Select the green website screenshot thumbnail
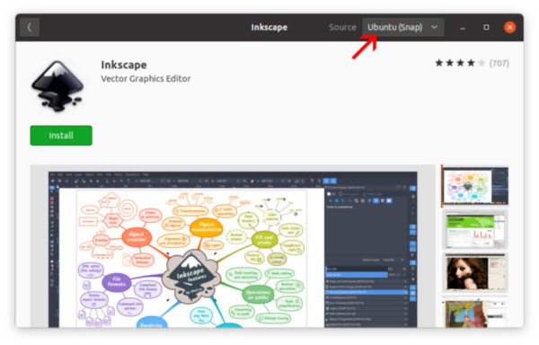Image resolution: width=539 pixels, height=345 pixels. (474, 229)
